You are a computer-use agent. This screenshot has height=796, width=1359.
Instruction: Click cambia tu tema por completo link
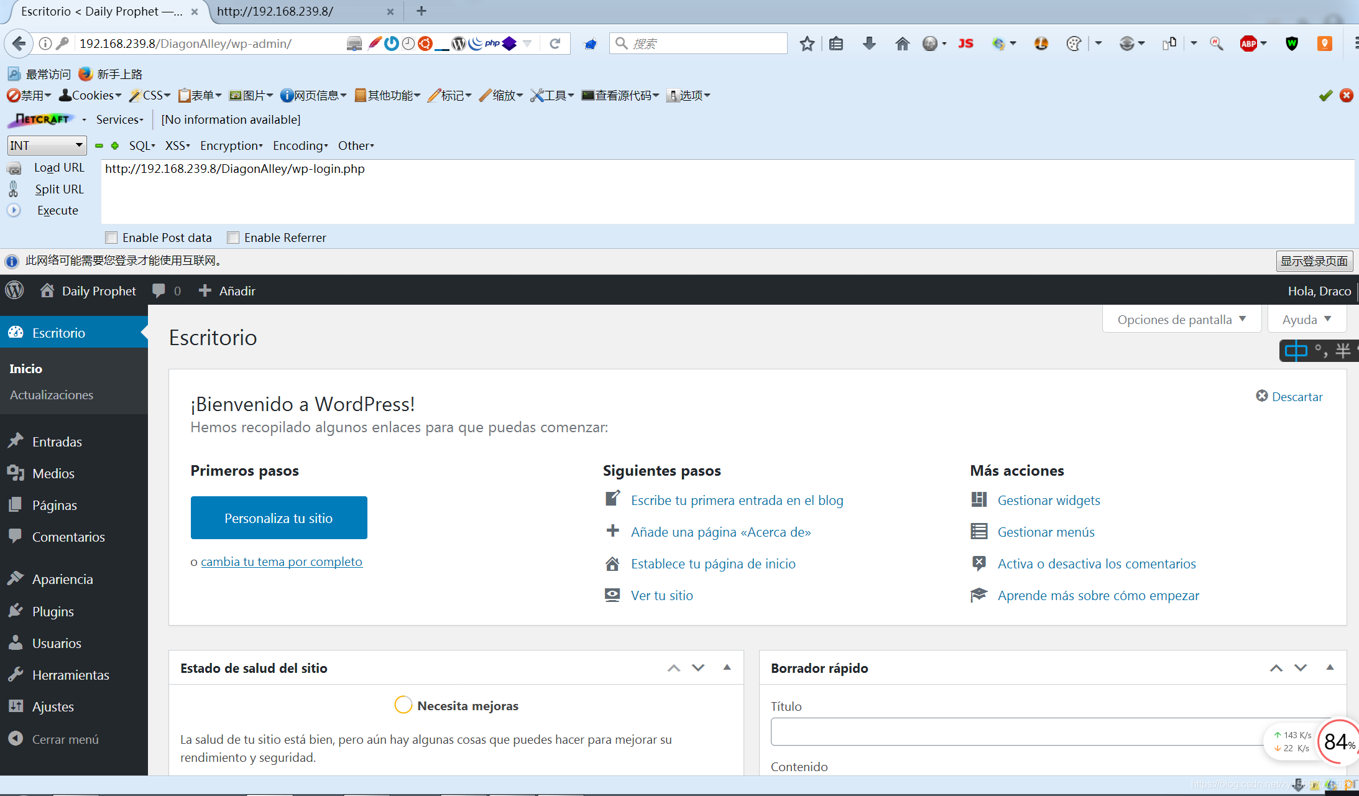[x=282, y=562]
